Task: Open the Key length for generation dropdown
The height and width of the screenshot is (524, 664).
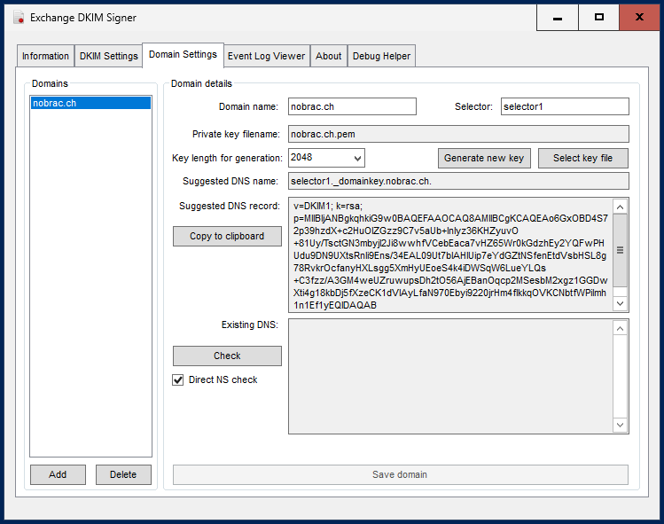Action: pos(326,158)
